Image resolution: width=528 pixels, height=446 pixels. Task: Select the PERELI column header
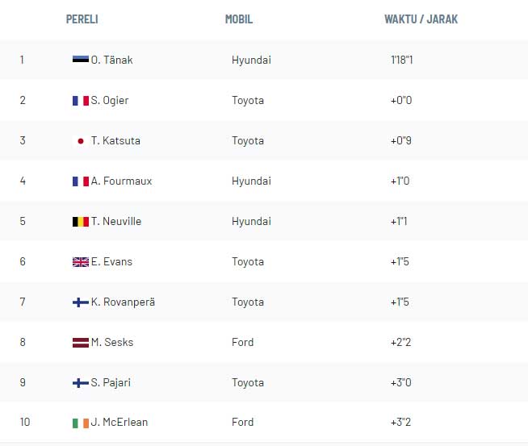82,19
